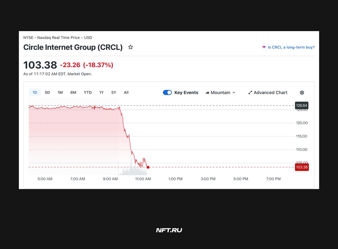Click the 115.00 y-axis price label
Viewport: 338px width, 249px height.
click(x=302, y=136)
